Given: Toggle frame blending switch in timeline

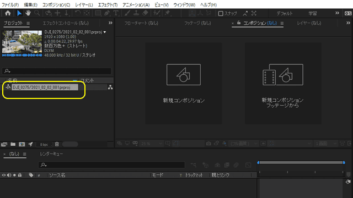Looking at the screenshot, I should [x=227, y=165].
